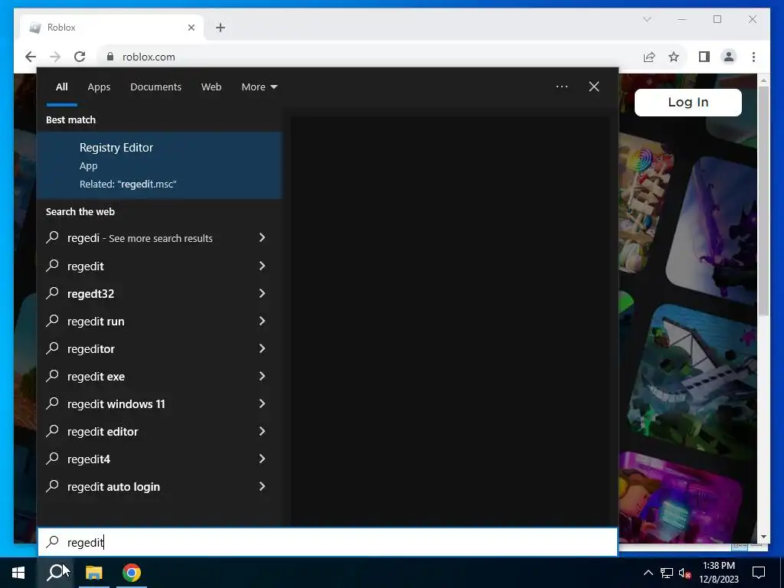Close the Windows search panel
Image resolution: width=784 pixels, height=588 pixels.
(x=593, y=87)
